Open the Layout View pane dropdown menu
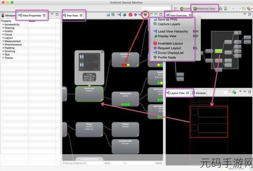 tap(240, 92)
